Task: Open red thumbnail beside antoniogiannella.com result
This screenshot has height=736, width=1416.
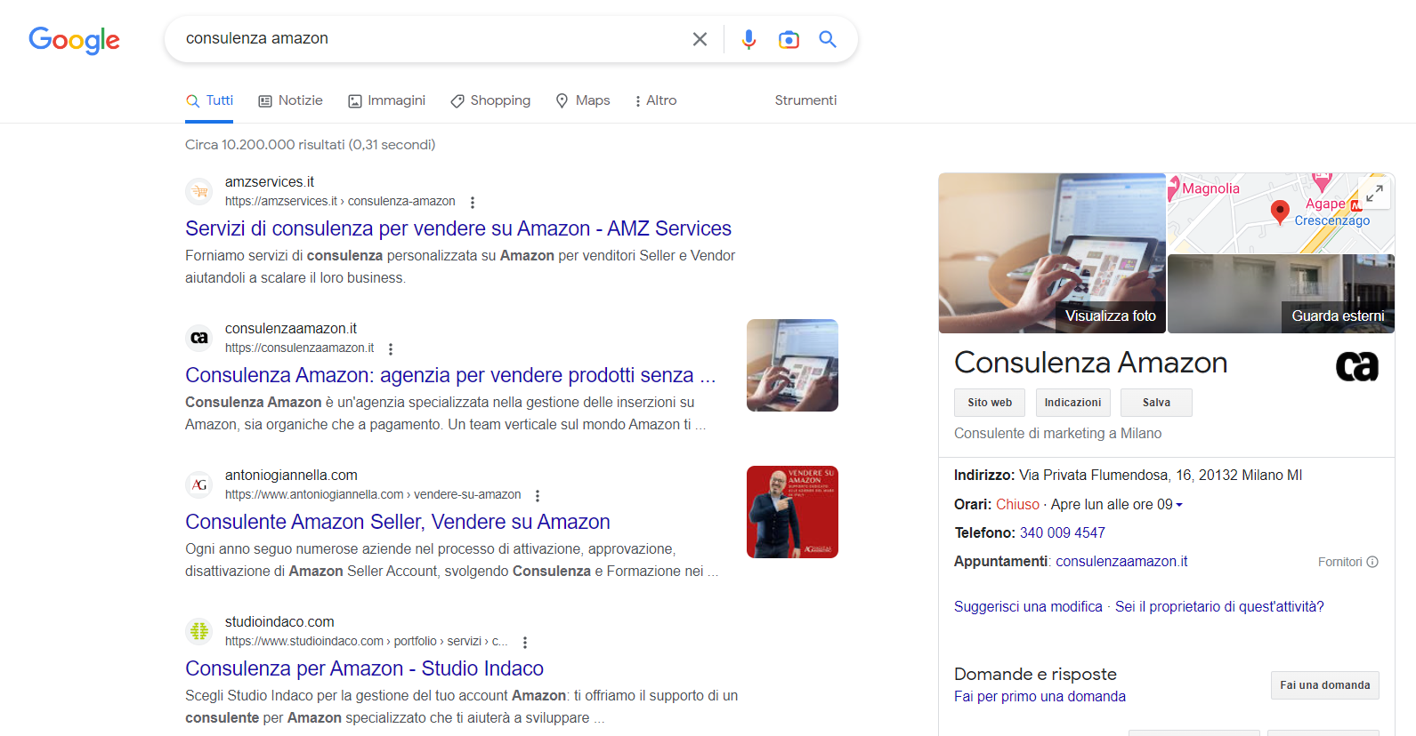Action: 792,512
